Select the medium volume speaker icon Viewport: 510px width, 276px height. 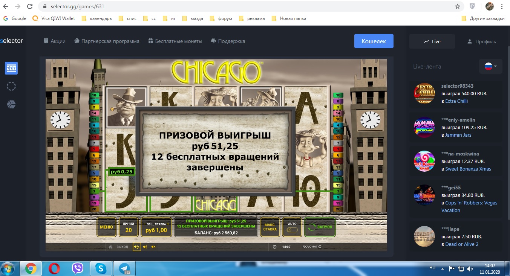click(145, 247)
